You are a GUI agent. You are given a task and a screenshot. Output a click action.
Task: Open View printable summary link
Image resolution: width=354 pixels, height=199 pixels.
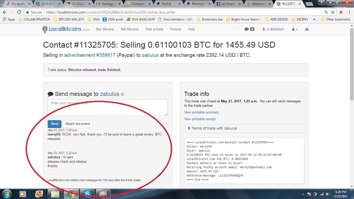tap(201, 112)
